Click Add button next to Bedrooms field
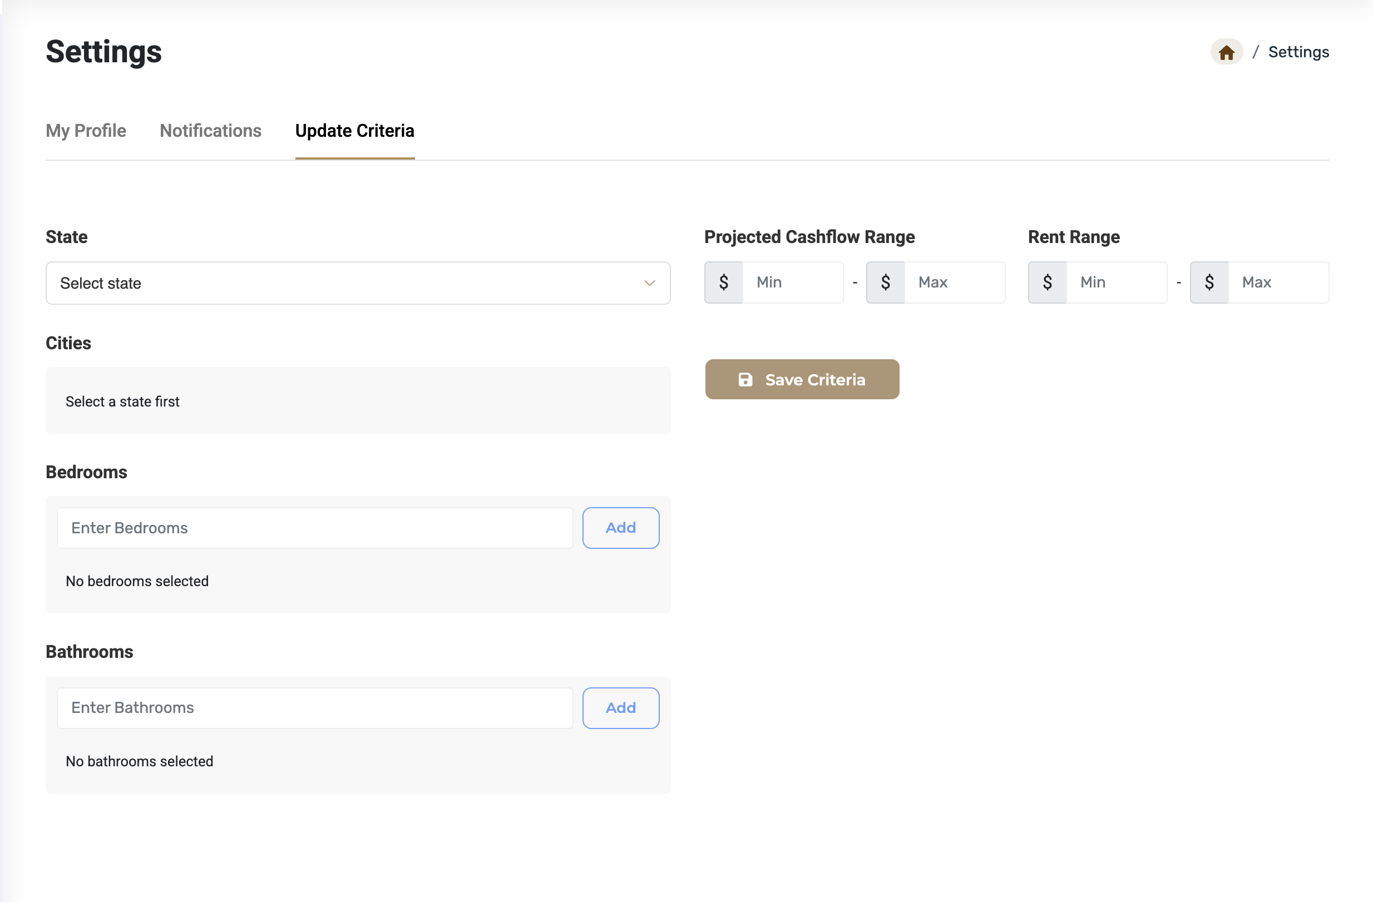The height and width of the screenshot is (902, 1373). pos(620,528)
